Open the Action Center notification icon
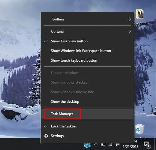 [147, 145]
